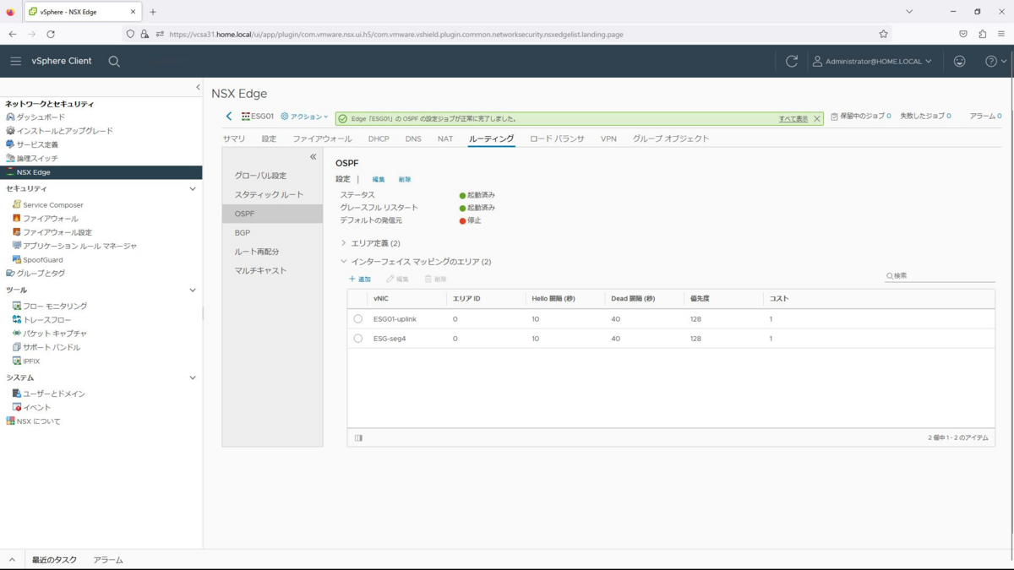Switch to the ファイアウォール tab

tap(322, 138)
